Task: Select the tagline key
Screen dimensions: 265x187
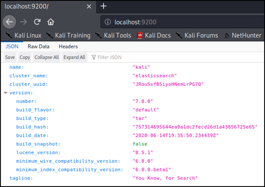Action: click(x=21, y=178)
